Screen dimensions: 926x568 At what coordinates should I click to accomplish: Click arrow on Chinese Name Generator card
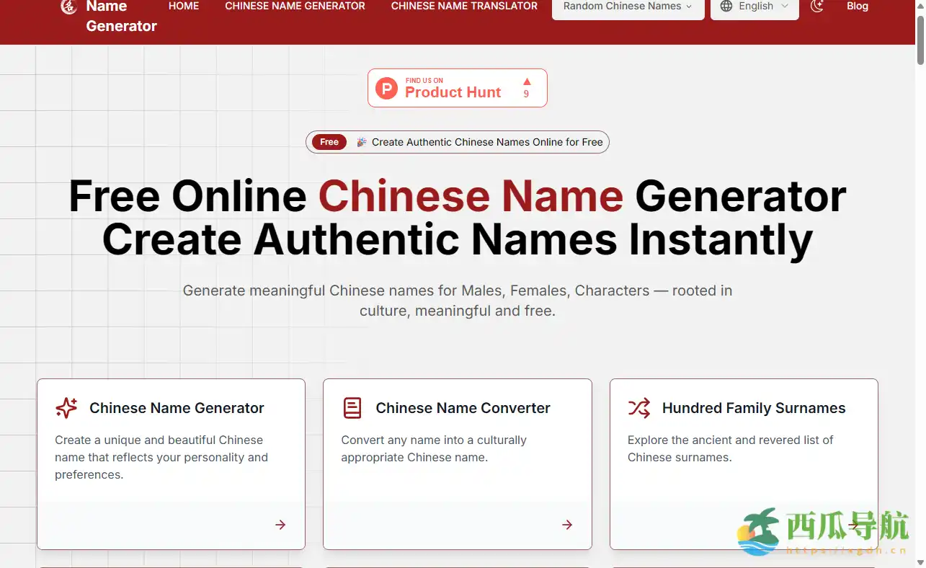click(280, 525)
